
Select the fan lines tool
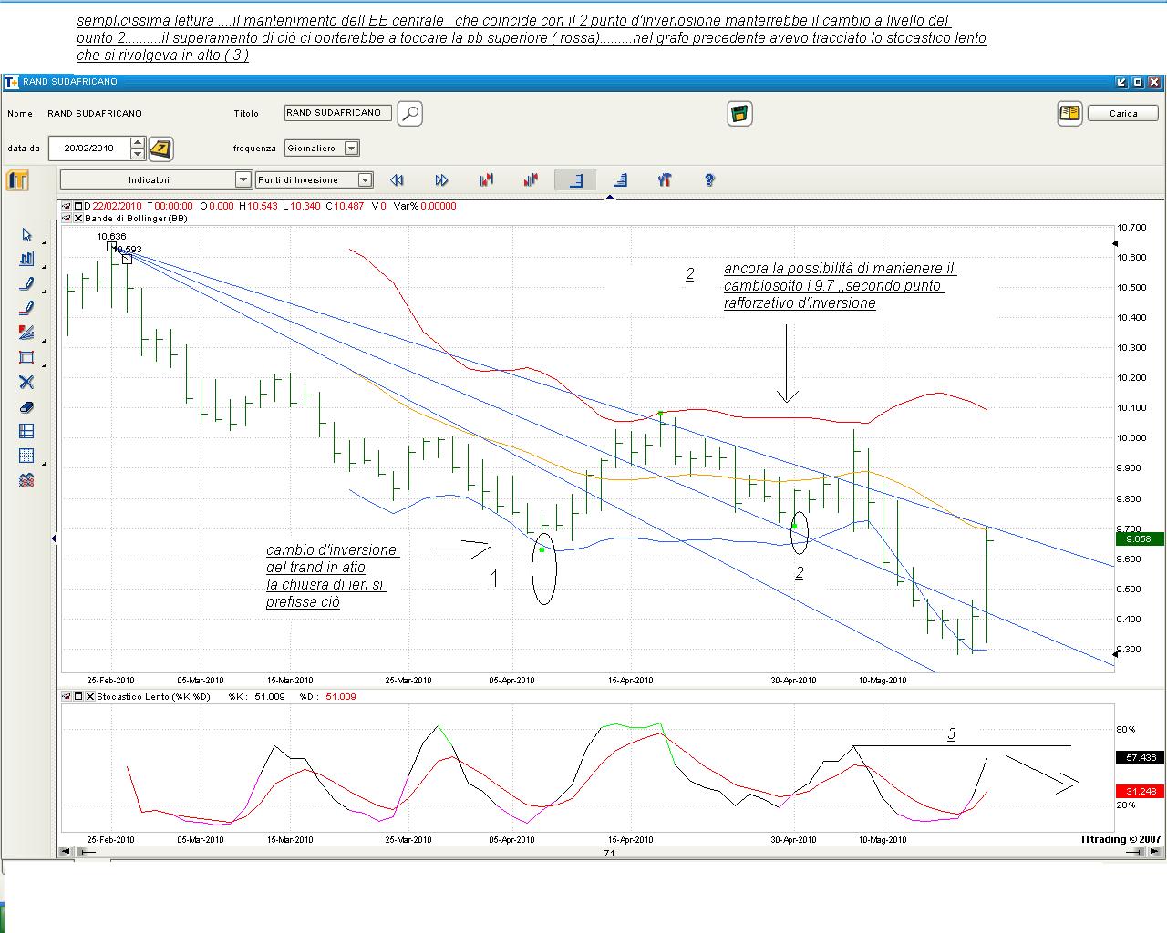coord(26,333)
